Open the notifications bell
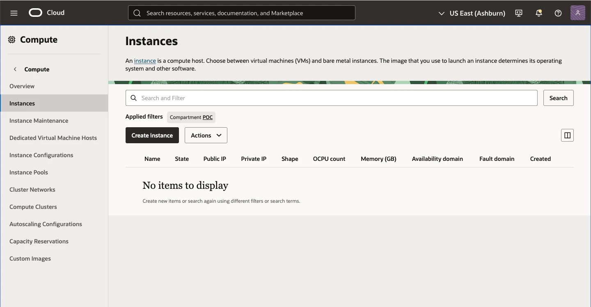 click(x=539, y=13)
